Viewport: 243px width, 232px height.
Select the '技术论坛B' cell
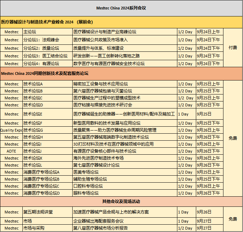pyautogui.click(x=47, y=91)
